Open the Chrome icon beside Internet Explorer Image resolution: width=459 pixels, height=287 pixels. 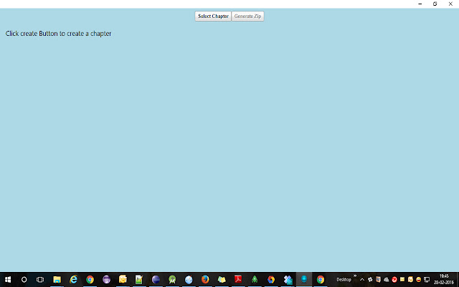pos(90,279)
